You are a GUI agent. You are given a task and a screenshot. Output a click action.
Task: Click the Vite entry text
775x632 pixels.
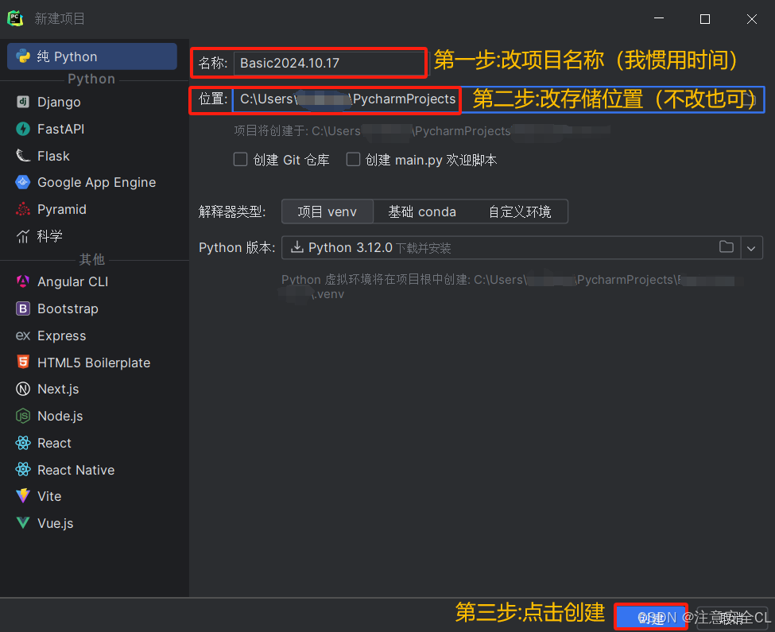[49, 496]
